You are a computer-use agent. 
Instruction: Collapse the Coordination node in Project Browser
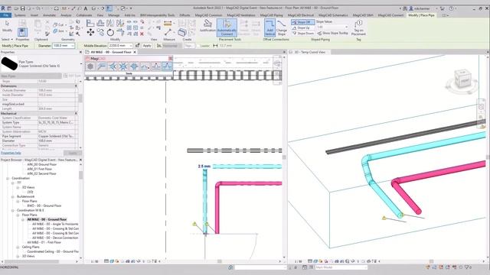click(x=8, y=178)
